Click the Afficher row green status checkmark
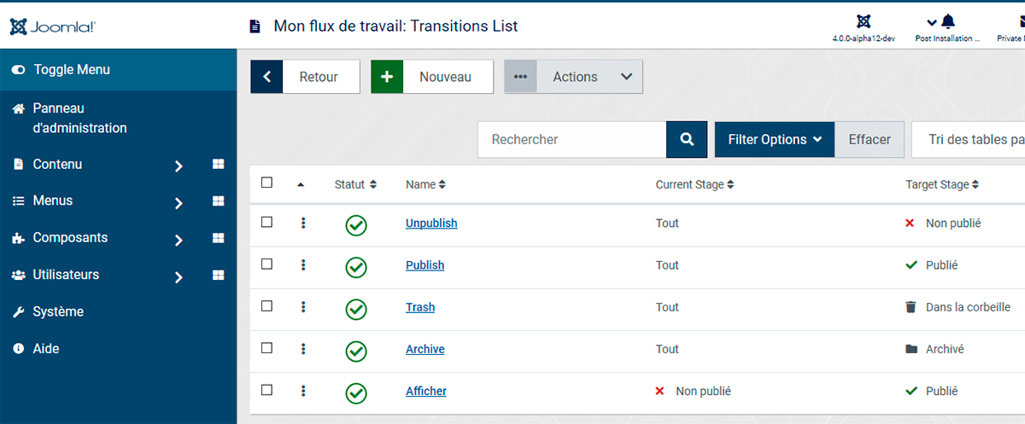 356,393
